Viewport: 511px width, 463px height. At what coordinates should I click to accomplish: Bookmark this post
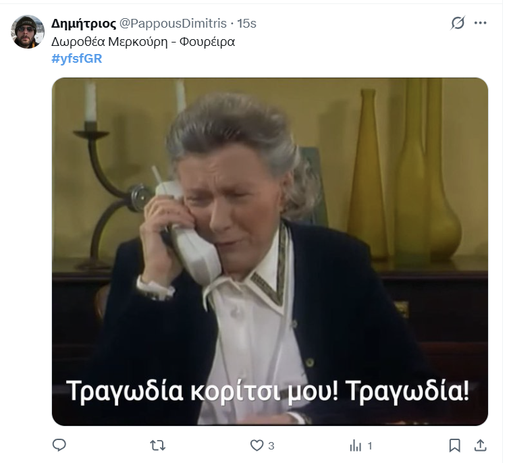pos(454,445)
